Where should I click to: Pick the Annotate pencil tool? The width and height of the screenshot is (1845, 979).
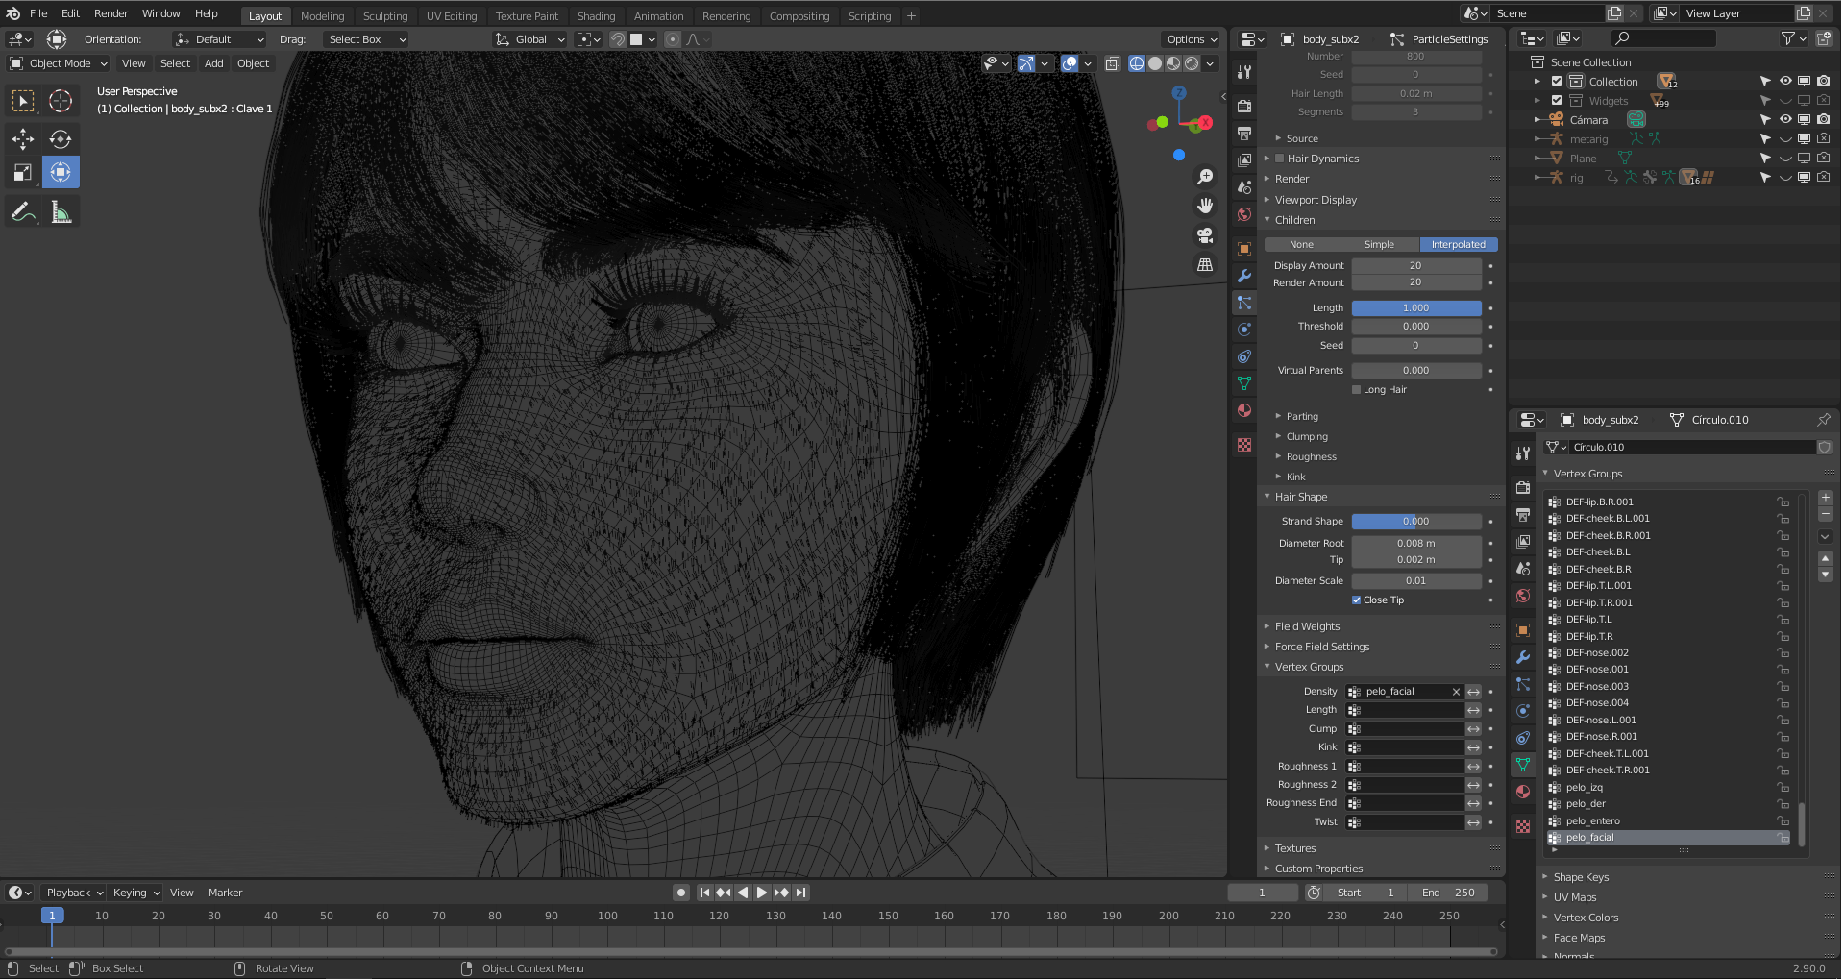pyautogui.click(x=23, y=212)
